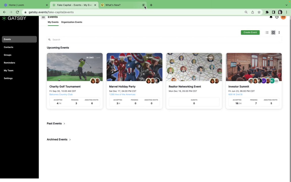Open the CS user avatar menu
The width and height of the screenshot is (291, 182).
coord(283,17)
